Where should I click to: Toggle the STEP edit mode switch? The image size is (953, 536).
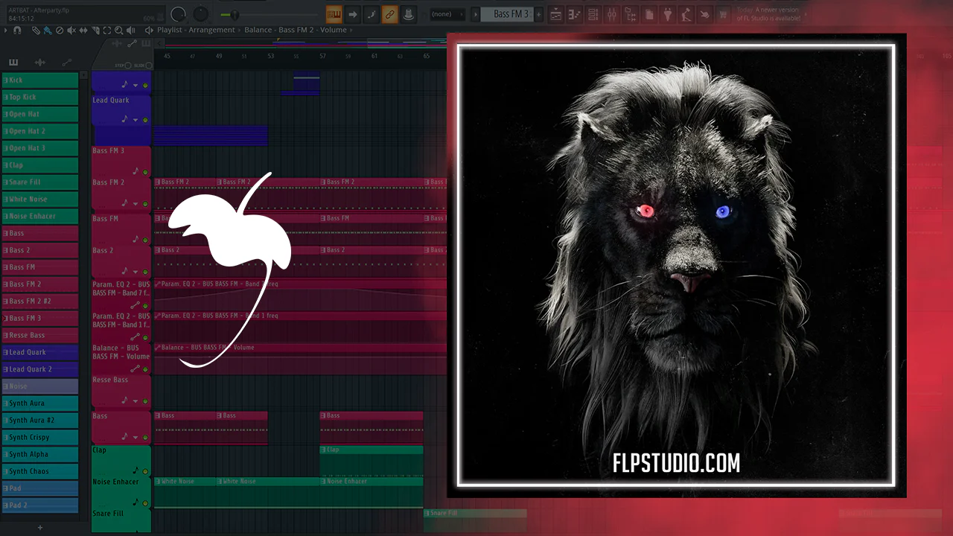[x=127, y=66]
